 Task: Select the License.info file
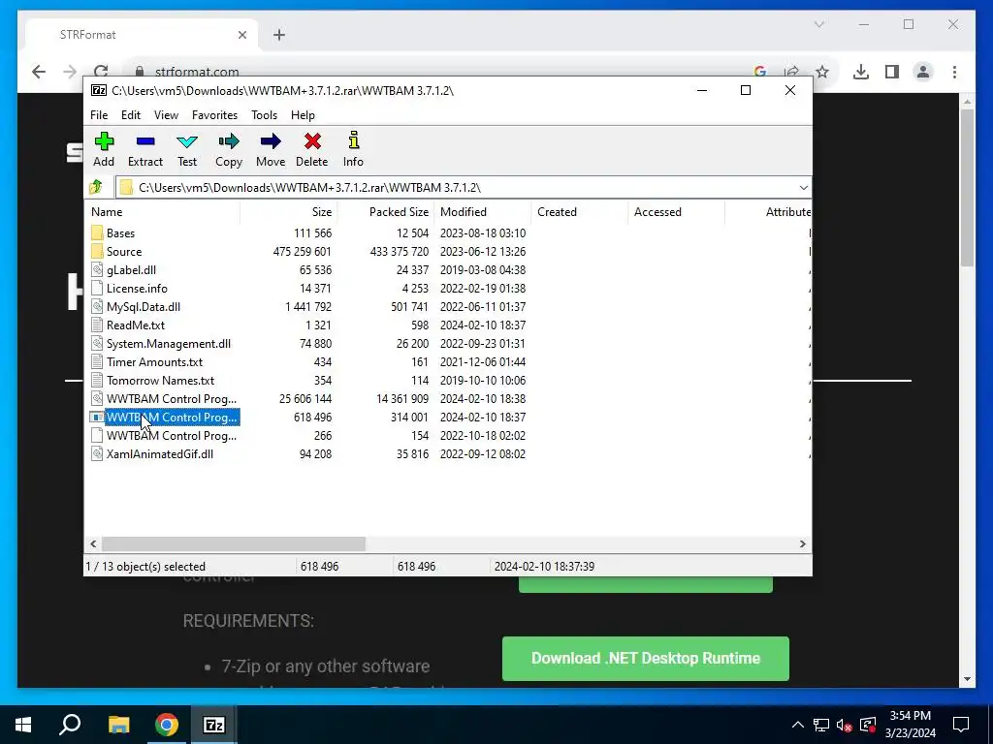pos(137,288)
